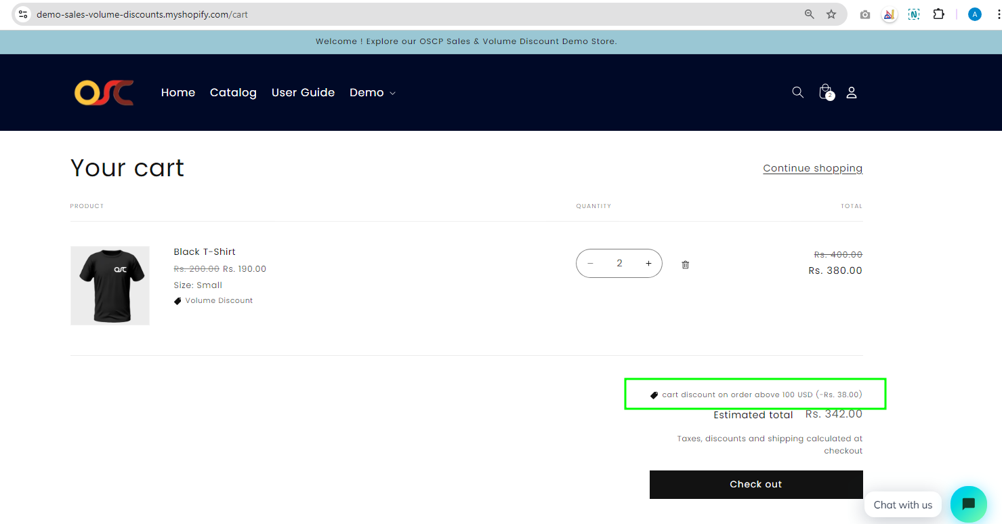
Task: Open the shopping cart bag icon
Action: [825, 92]
